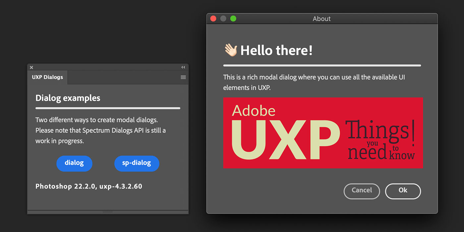Viewport: 464px width, 232px height.
Task: Open the UXP Dialogs panel flyout menu
Action: click(183, 77)
